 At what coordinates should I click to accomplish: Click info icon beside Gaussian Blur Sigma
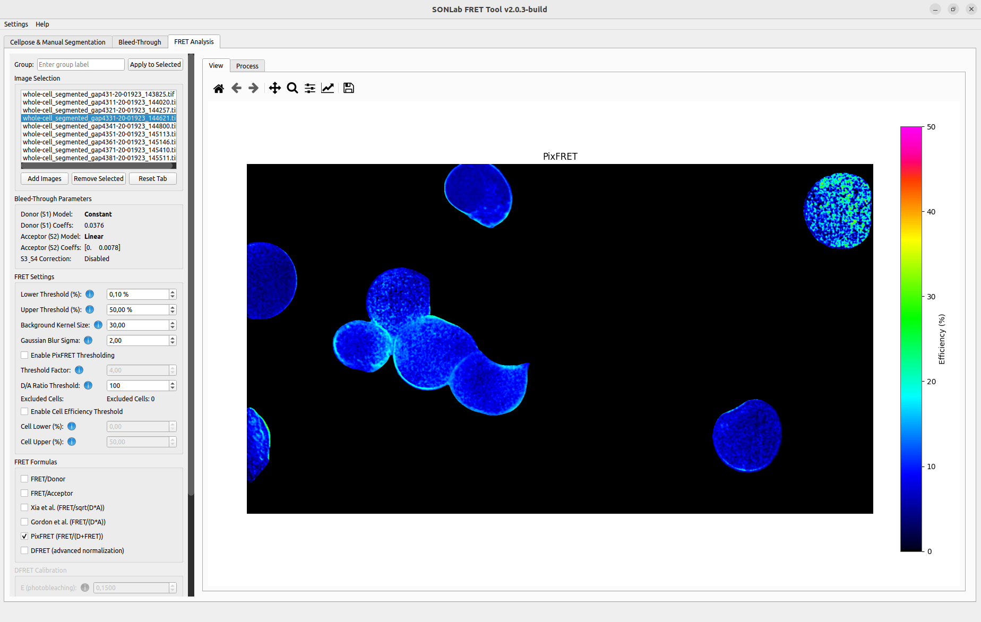point(88,340)
